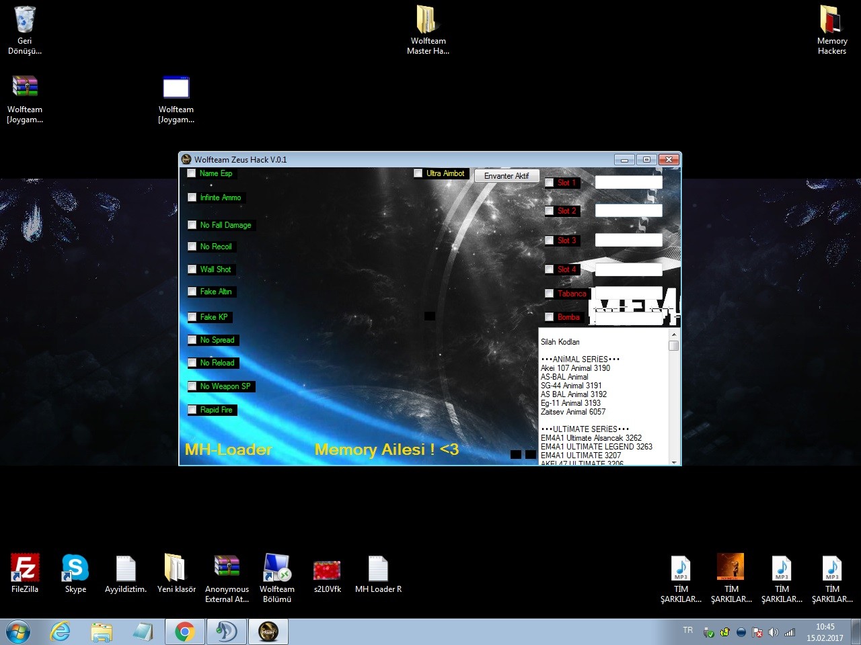The width and height of the screenshot is (861, 645).
Task: Minimize the Wolfteam Zeus Hack window
Action: tap(624, 160)
